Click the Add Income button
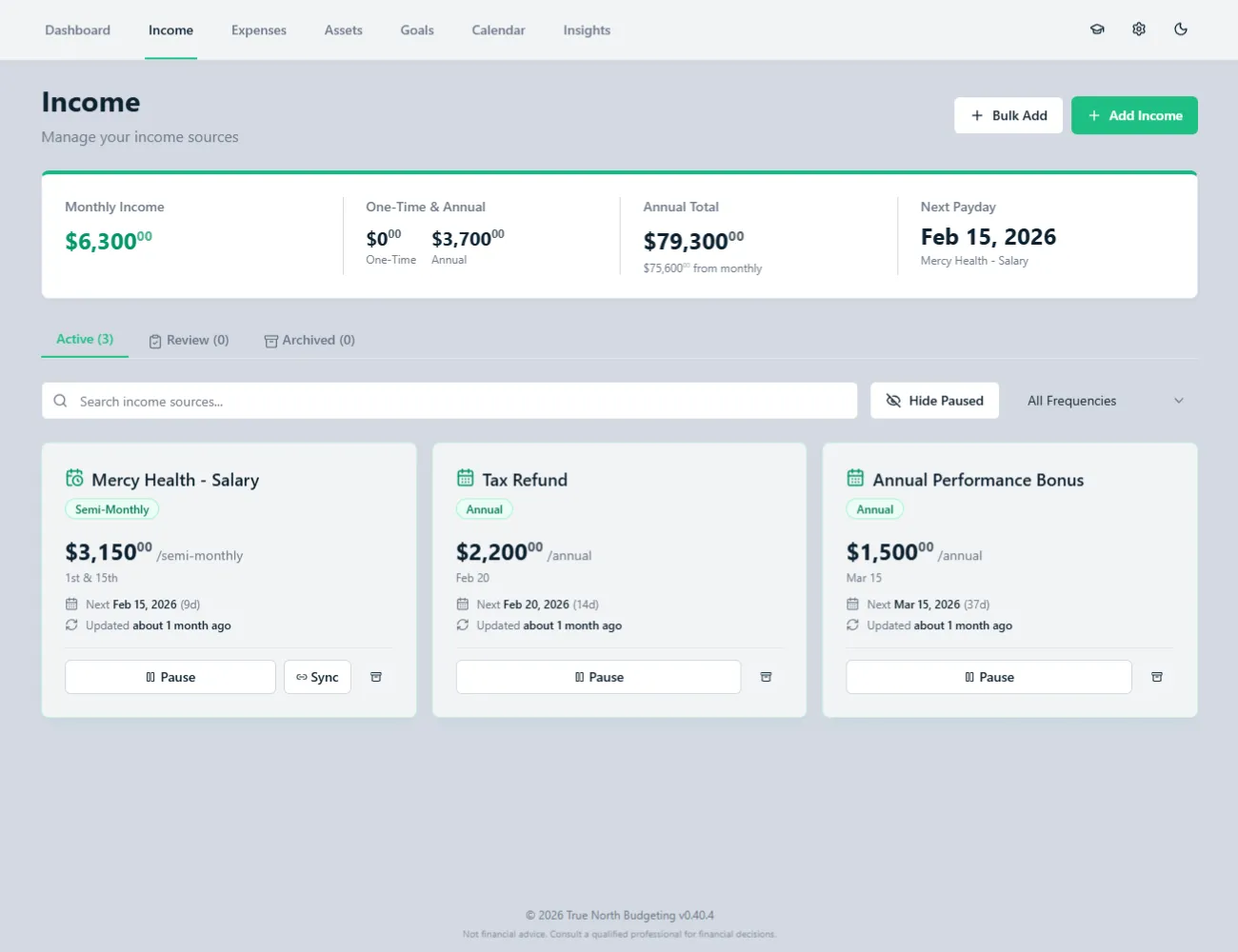 [1134, 114]
